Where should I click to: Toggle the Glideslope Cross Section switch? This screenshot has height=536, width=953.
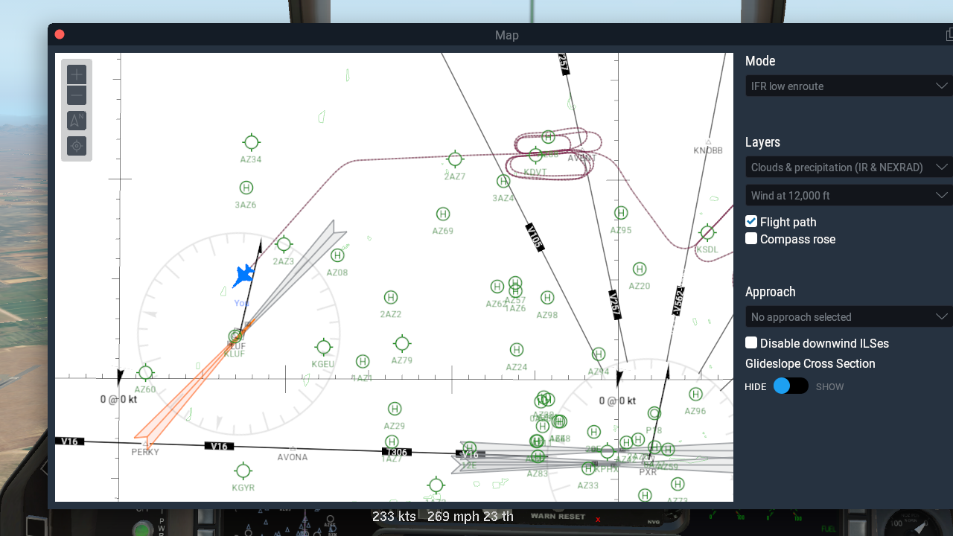coord(790,386)
